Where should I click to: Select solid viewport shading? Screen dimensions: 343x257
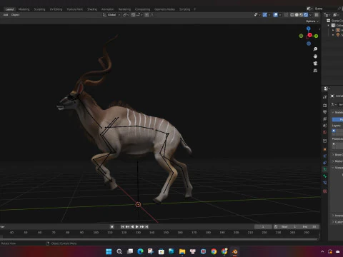[x=297, y=15]
